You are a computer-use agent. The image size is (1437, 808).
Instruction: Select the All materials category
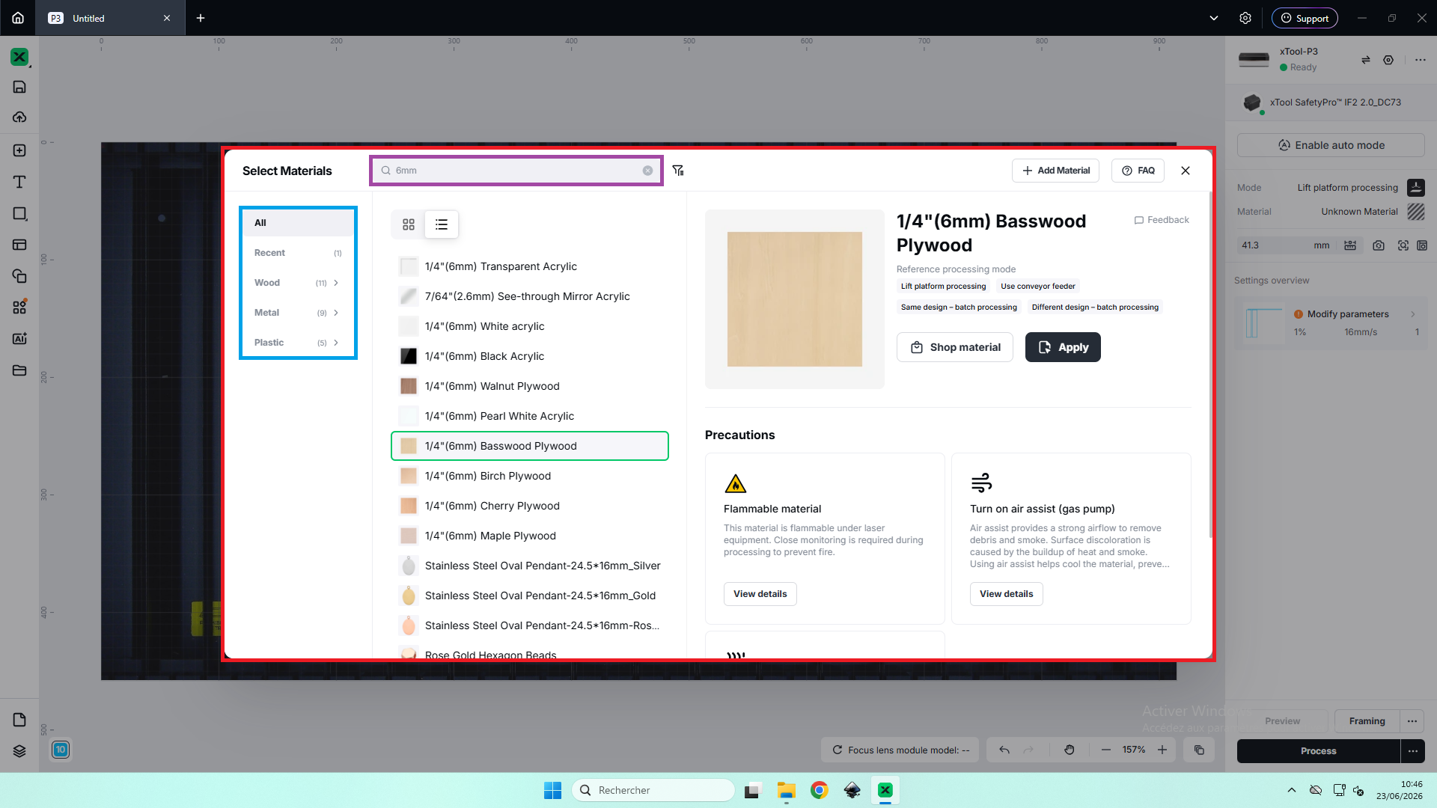click(x=298, y=223)
